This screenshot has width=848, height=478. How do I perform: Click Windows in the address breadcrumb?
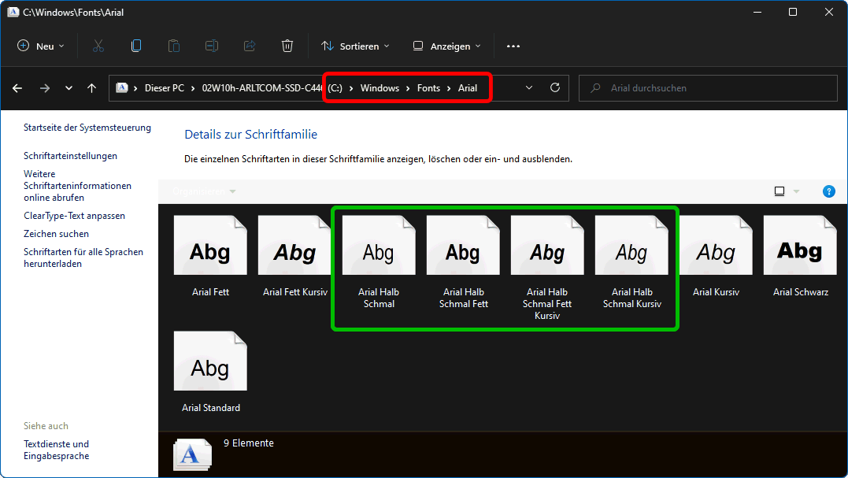(x=380, y=88)
